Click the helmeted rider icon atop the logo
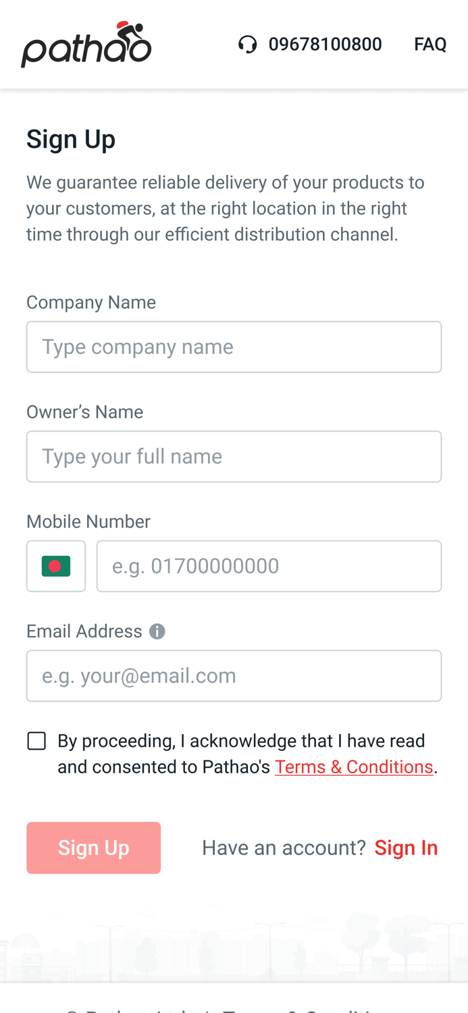The width and height of the screenshot is (468, 1013). coord(129,29)
